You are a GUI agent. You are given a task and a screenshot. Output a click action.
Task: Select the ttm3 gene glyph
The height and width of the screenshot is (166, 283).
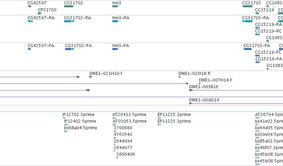[115, 6]
